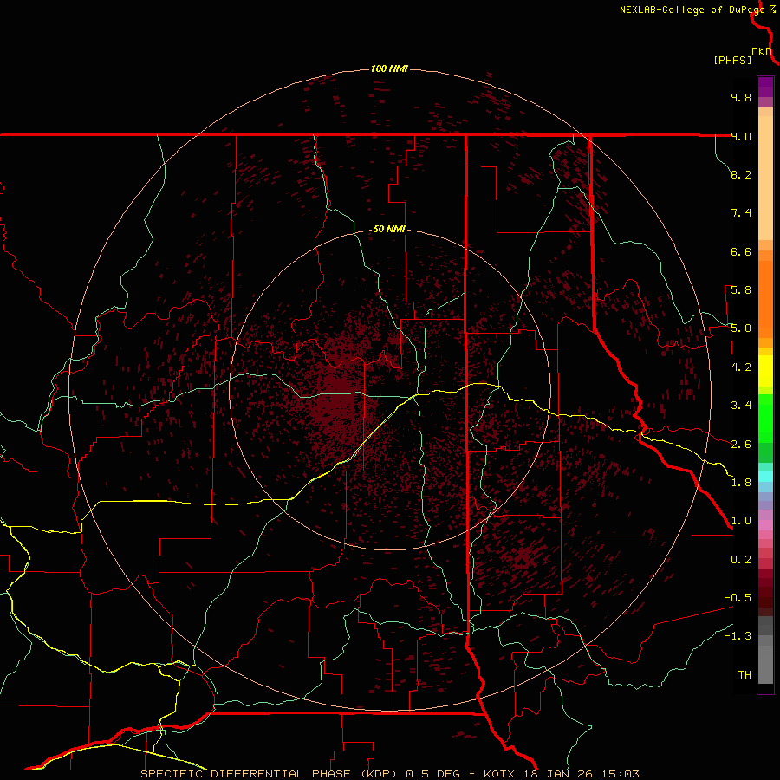Click the -0.5 scale value
Viewport: 780px width, 780px height.
[738, 598]
